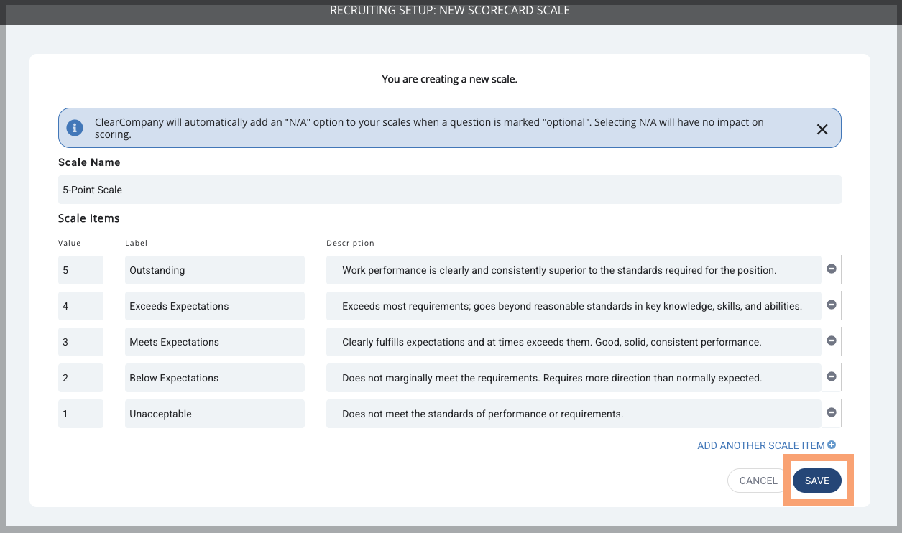Edit the Meets Expectations label field
This screenshot has height=533, width=902.
coord(215,342)
